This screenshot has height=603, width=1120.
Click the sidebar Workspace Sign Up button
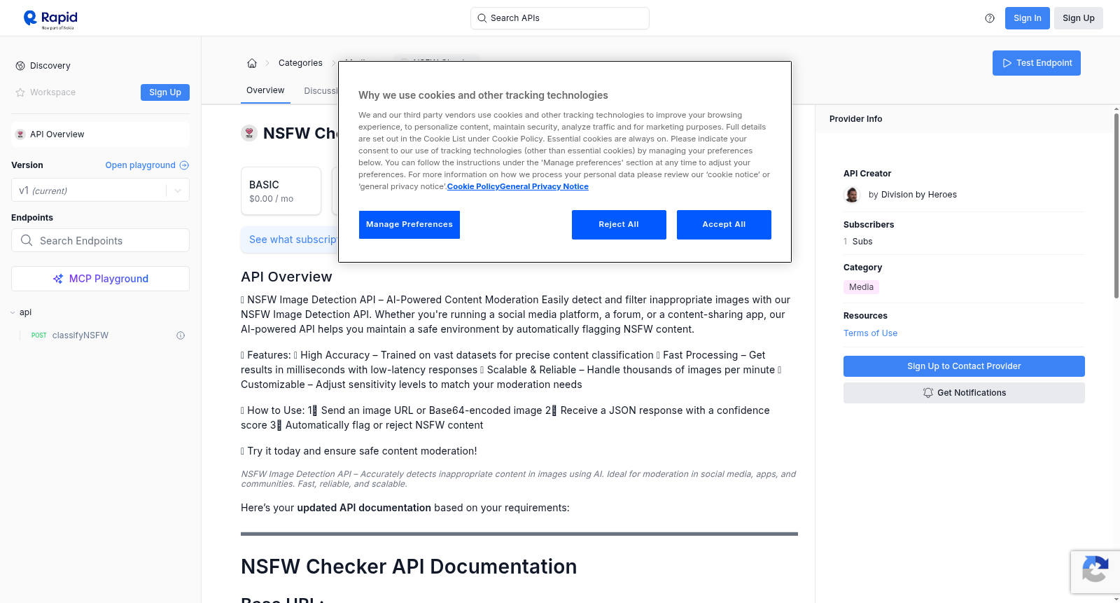click(x=165, y=92)
